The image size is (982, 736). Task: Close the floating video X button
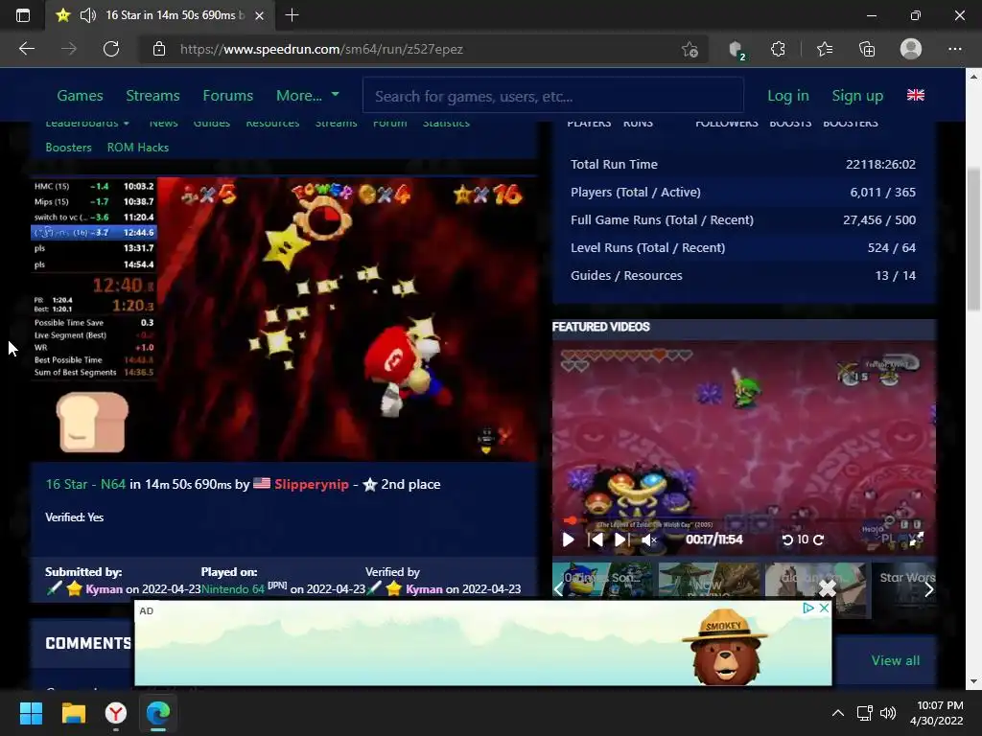coord(828,588)
